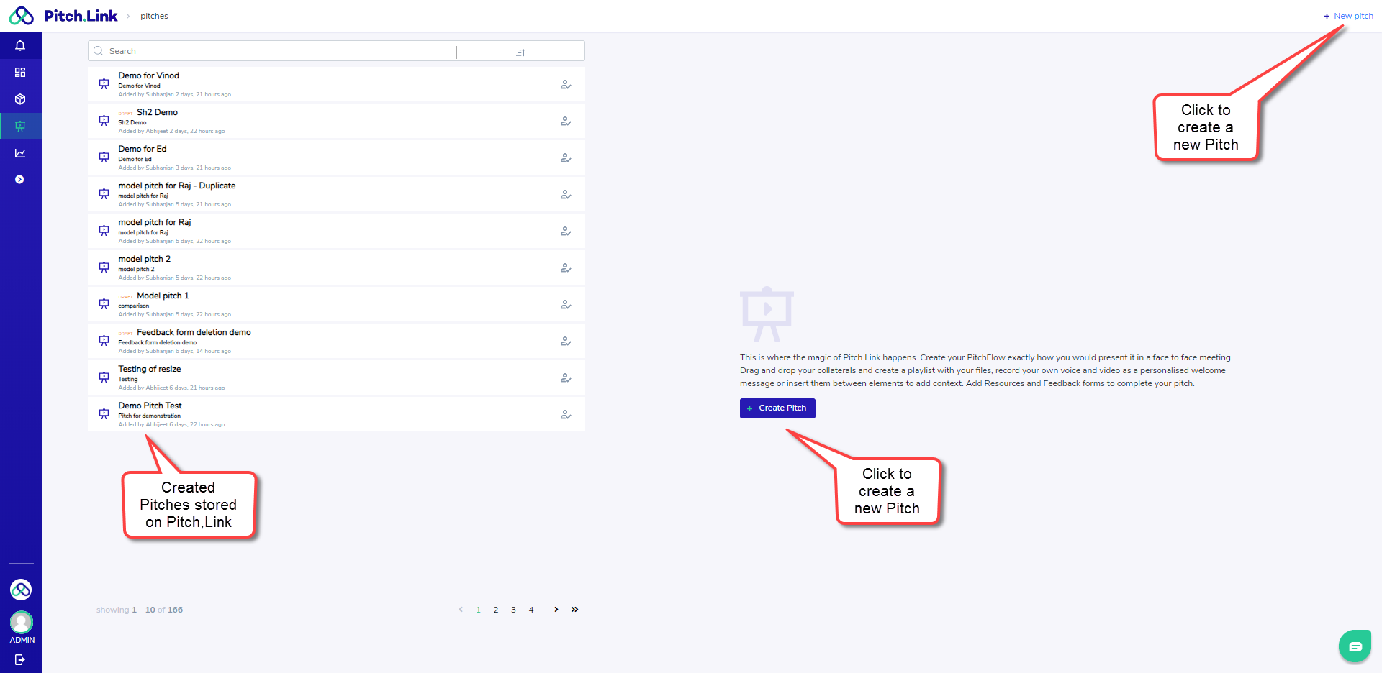Open the chat support widget

click(x=1355, y=646)
